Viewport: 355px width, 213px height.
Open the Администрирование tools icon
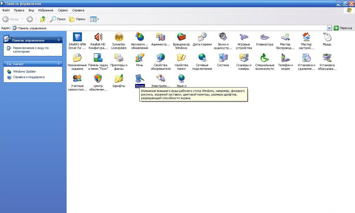[x=160, y=37]
